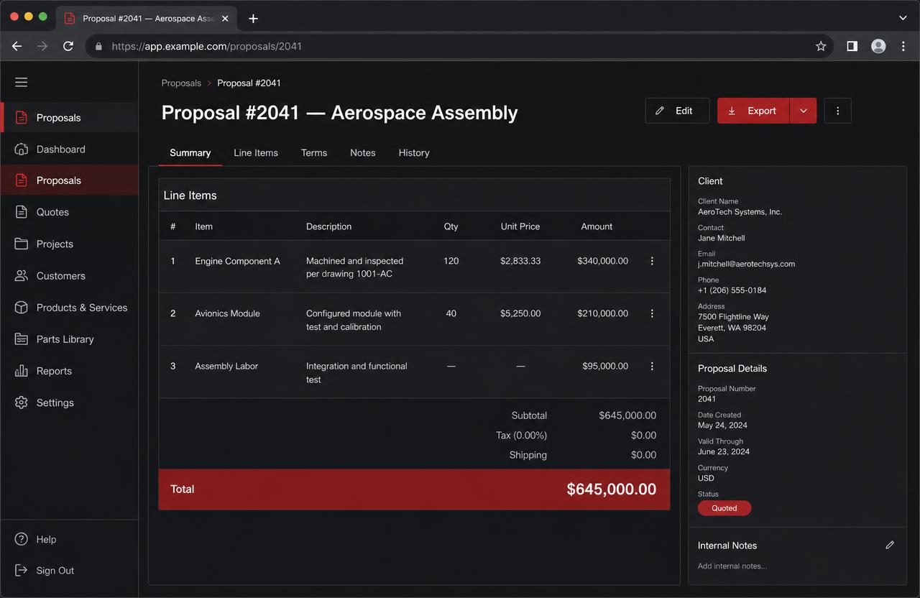Click the Avionics Module item name
The height and width of the screenshot is (598, 920).
(x=227, y=313)
